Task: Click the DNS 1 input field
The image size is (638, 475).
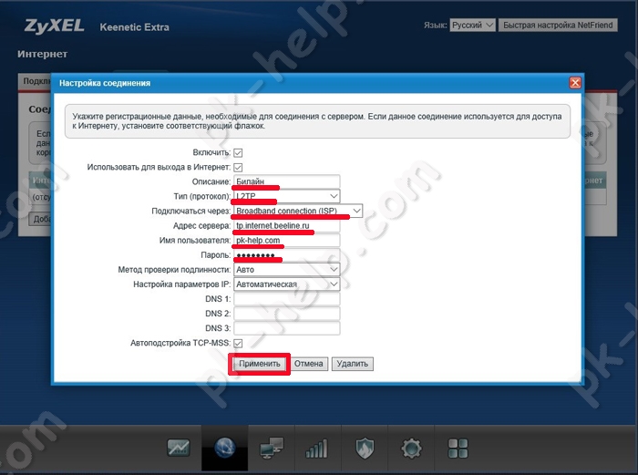Action: (x=287, y=299)
